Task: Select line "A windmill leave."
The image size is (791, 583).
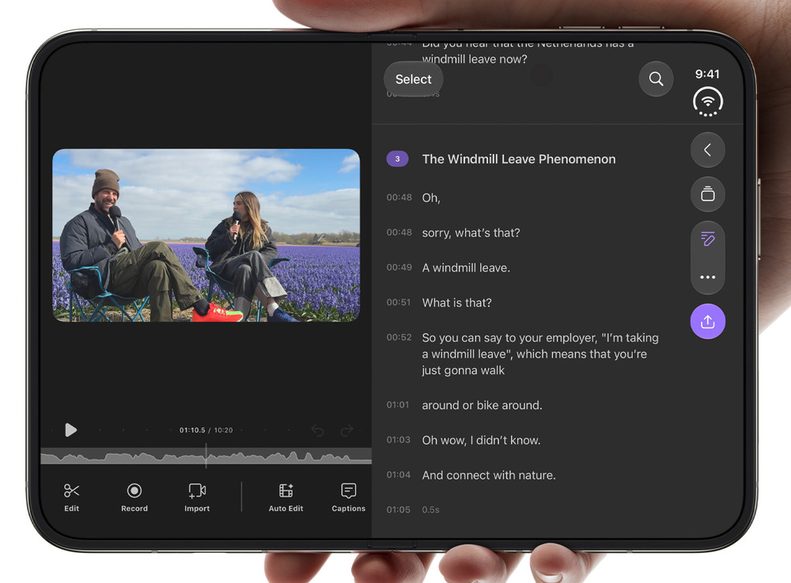Action: click(466, 268)
